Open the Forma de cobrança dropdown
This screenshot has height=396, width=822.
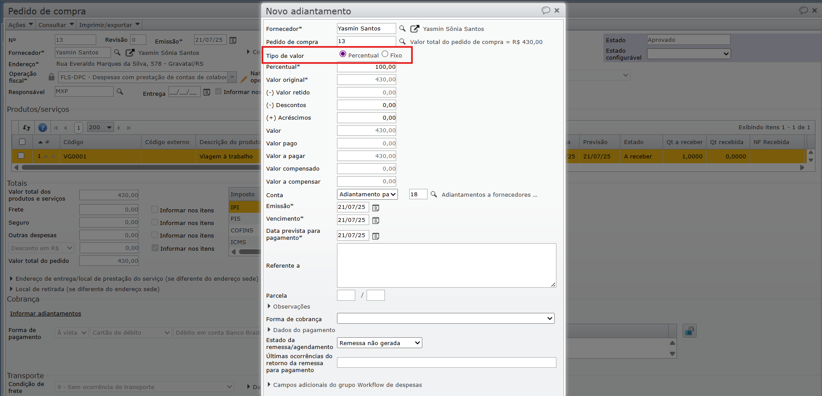point(445,319)
